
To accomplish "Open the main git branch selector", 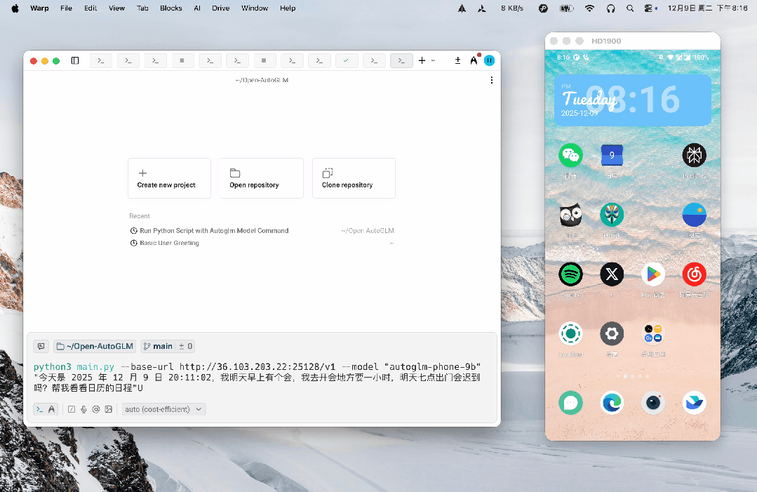I will point(158,346).
